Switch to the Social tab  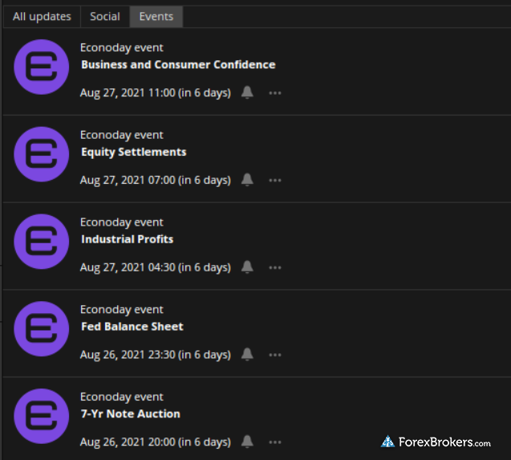click(105, 17)
